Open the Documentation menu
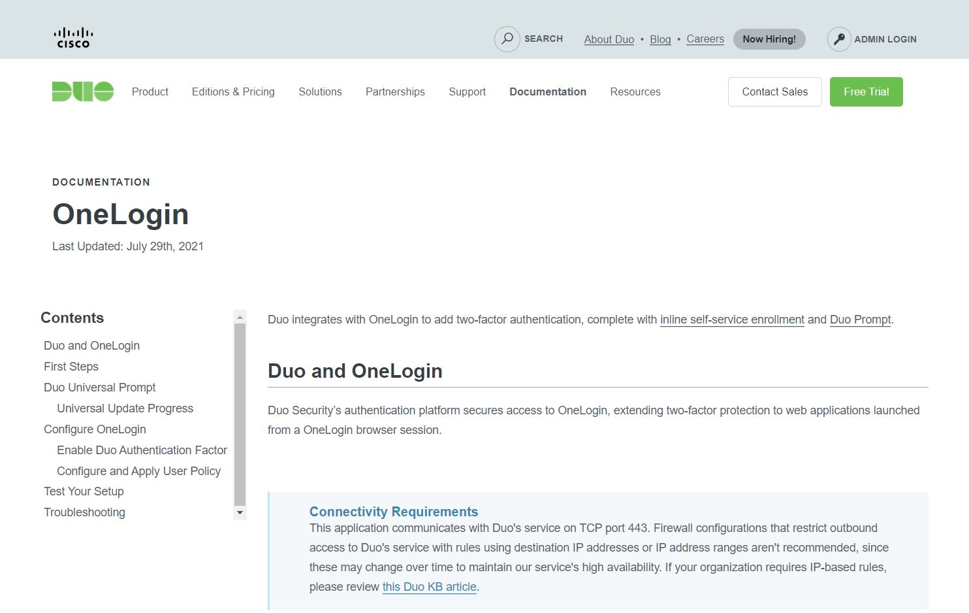Viewport: 969px width, 613px height. [548, 92]
